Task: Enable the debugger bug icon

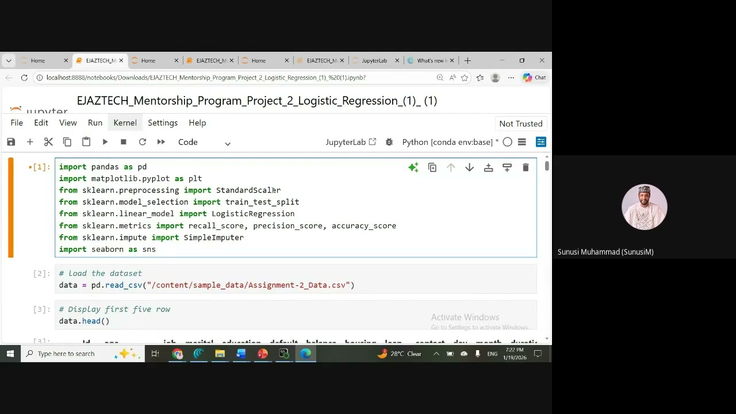Action: (389, 142)
